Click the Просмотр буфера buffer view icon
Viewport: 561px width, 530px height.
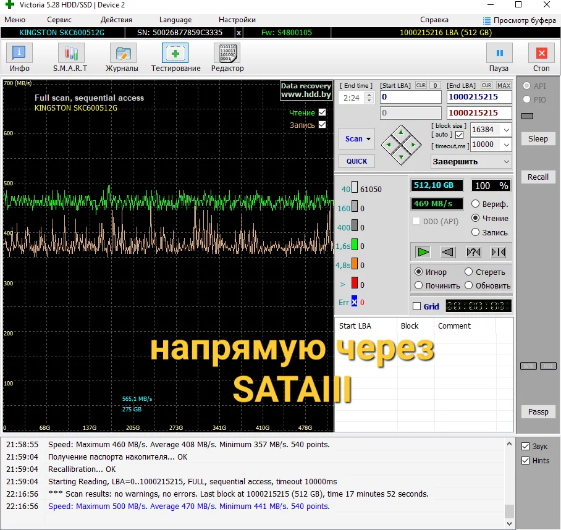pyautogui.click(x=520, y=20)
